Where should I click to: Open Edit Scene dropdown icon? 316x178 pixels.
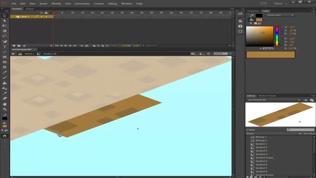(193, 54)
